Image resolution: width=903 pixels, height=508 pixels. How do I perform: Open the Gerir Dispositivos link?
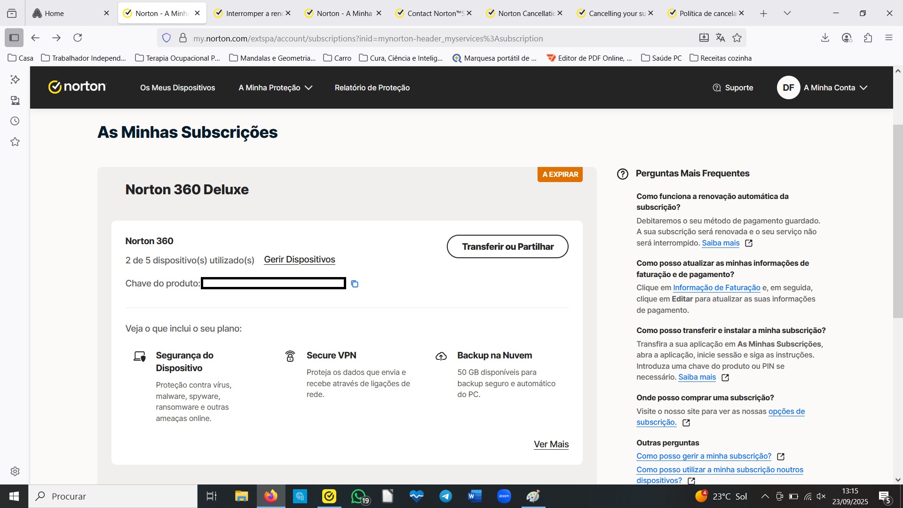pyautogui.click(x=299, y=260)
